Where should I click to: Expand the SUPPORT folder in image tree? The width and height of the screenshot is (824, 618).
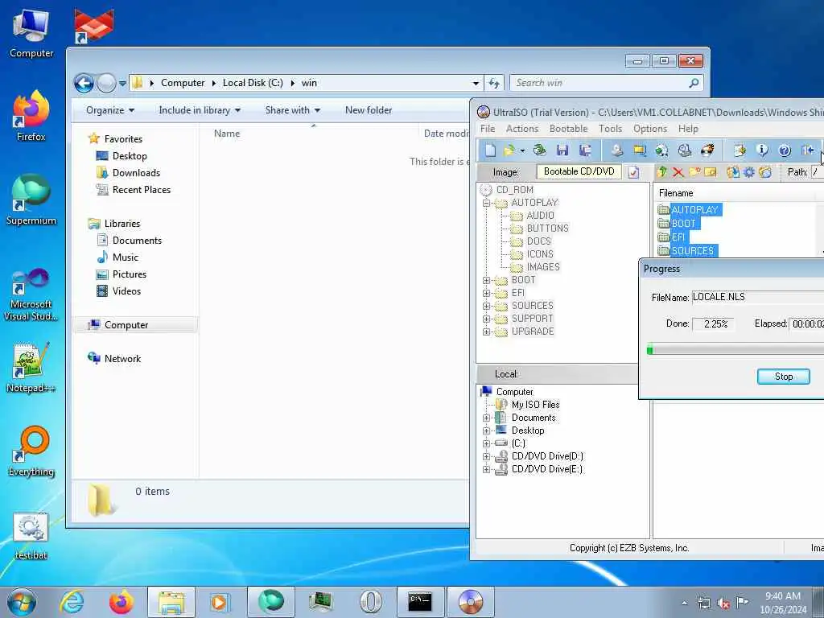point(486,319)
